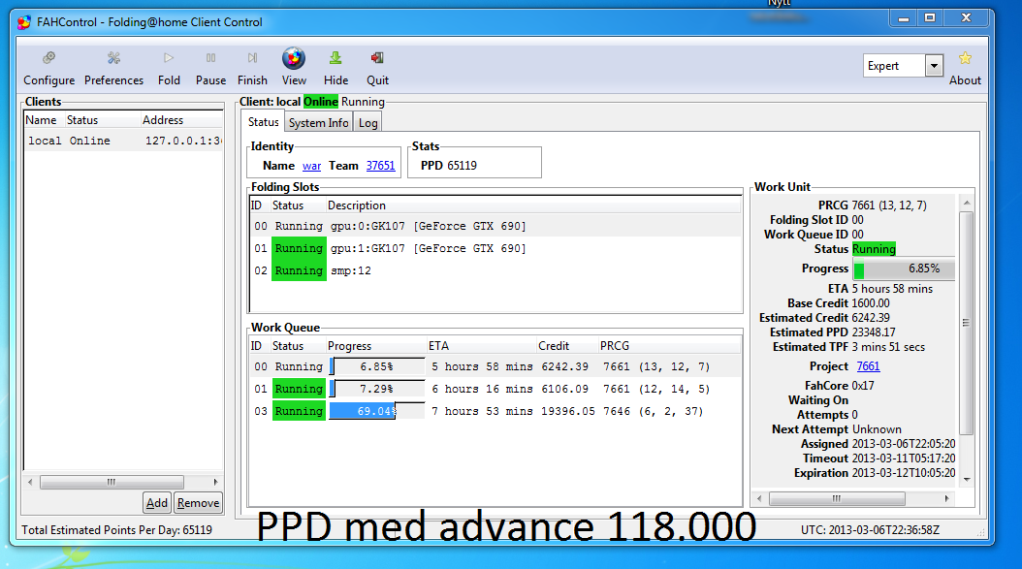
Task: Click the Work Unit scroll up arrow
Action: click(967, 203)
